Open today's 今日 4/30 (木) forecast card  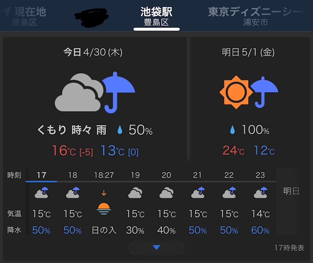click(x=95, y=99)
